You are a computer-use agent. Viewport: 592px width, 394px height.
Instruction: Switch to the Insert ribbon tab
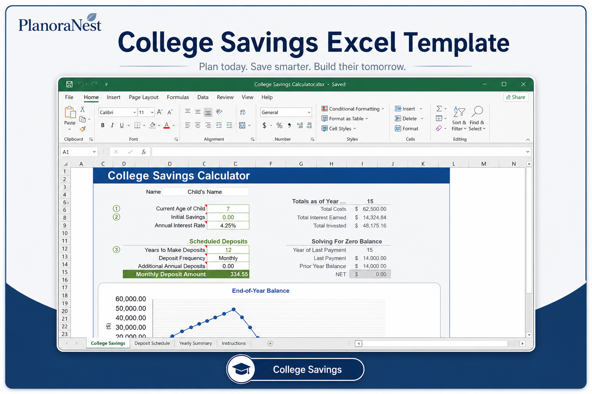(x=114, y=97)
